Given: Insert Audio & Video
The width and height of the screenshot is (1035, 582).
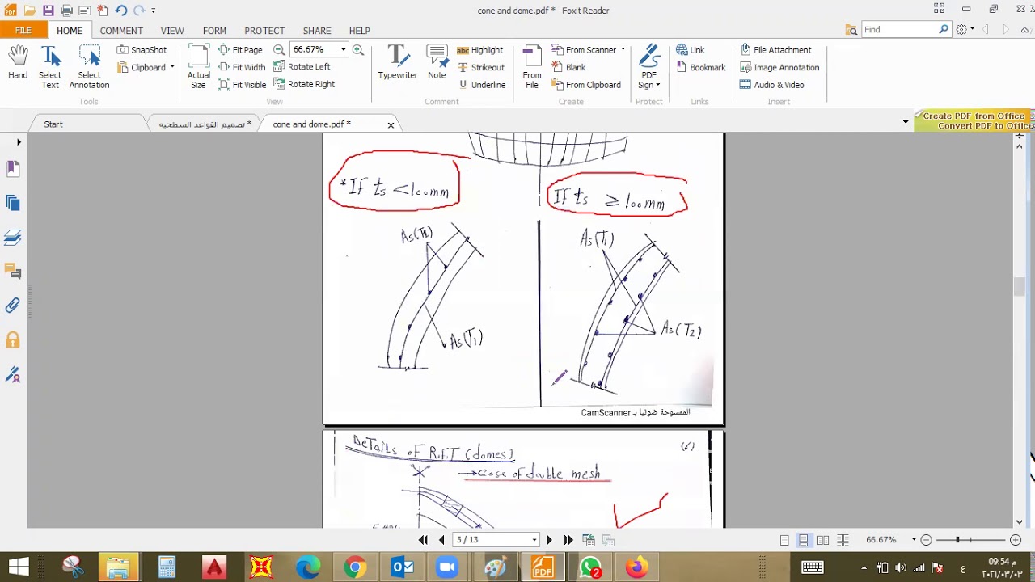Looking at the screenshot, I should pos(771,84).
